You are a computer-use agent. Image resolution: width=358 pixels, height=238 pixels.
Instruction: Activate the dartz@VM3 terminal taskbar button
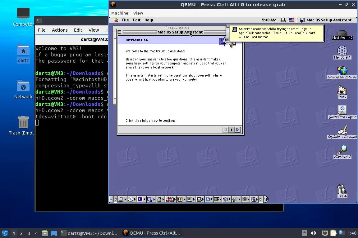tap(89, 233)
